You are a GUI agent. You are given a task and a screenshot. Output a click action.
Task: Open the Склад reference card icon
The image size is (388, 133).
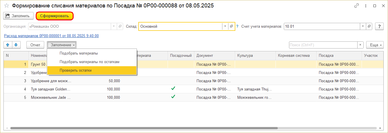[231, 26]
